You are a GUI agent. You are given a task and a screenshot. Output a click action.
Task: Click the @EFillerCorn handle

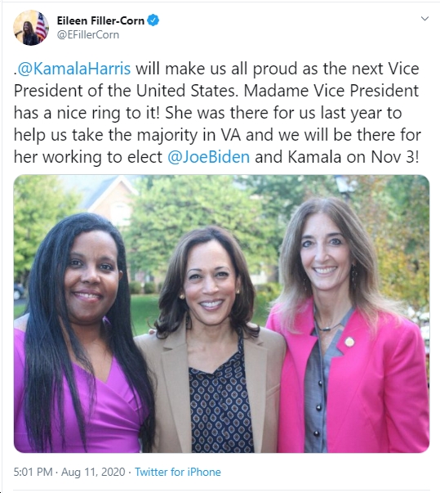tap(88, 34)
